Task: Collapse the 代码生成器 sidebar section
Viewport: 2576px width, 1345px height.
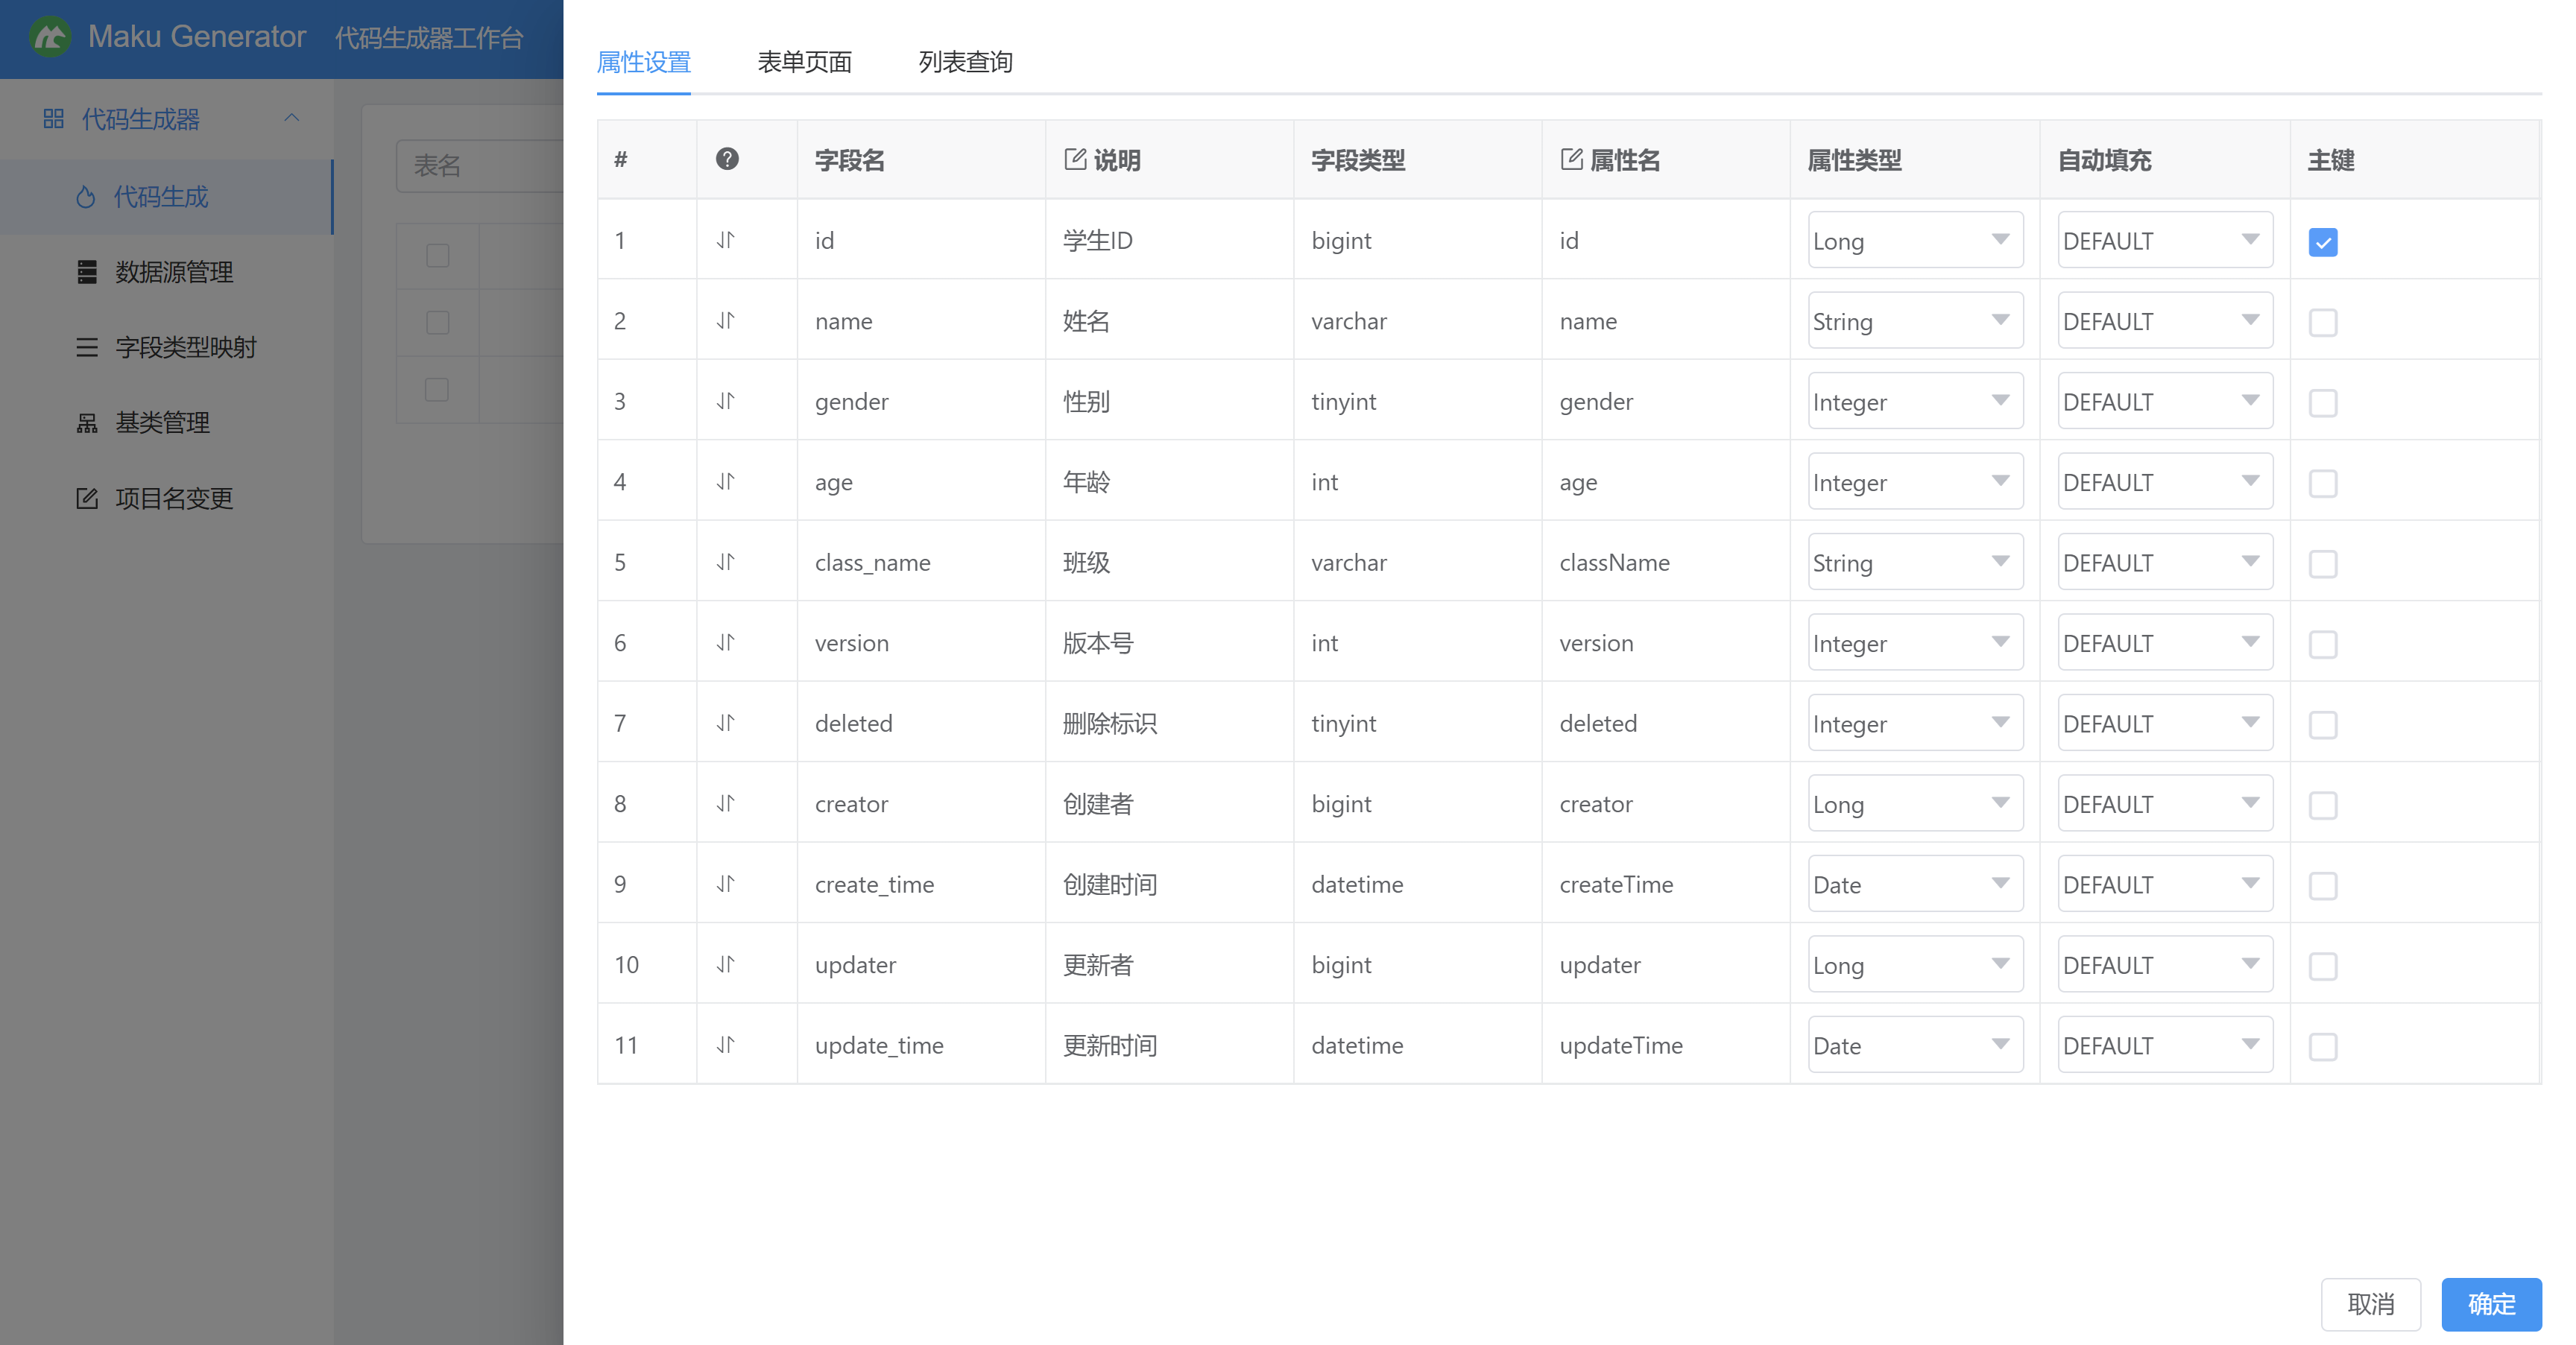Action: tap(292, 118)
